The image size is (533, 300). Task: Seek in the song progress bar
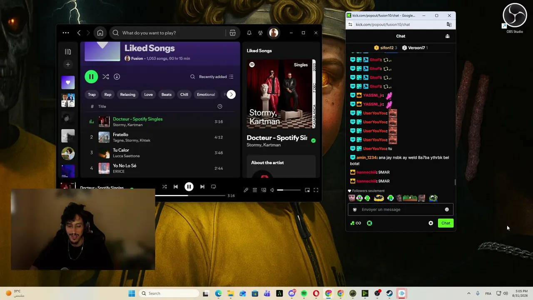190,195
